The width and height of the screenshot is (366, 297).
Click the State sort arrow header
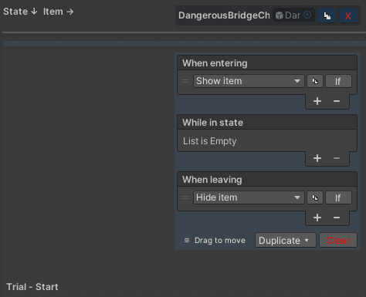click(20, 12)
